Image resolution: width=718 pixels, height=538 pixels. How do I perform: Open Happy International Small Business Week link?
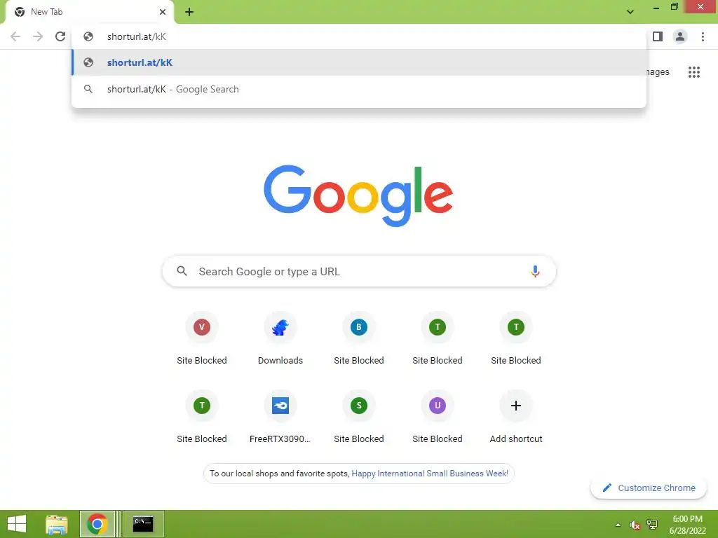[430, 474]
